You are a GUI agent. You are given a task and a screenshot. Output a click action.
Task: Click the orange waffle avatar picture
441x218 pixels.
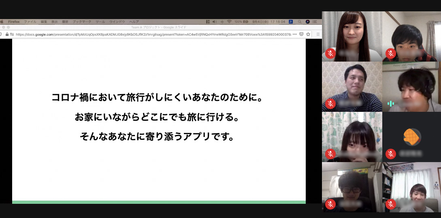point(412,137)
